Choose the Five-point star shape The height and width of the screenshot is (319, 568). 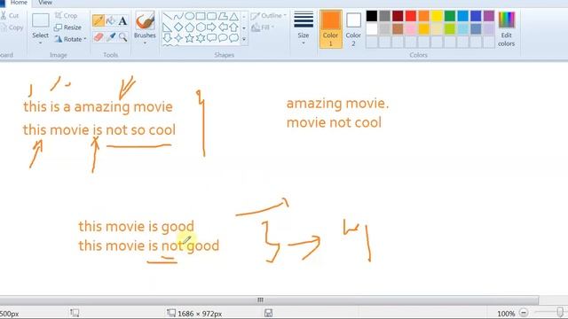pos(189,37)
